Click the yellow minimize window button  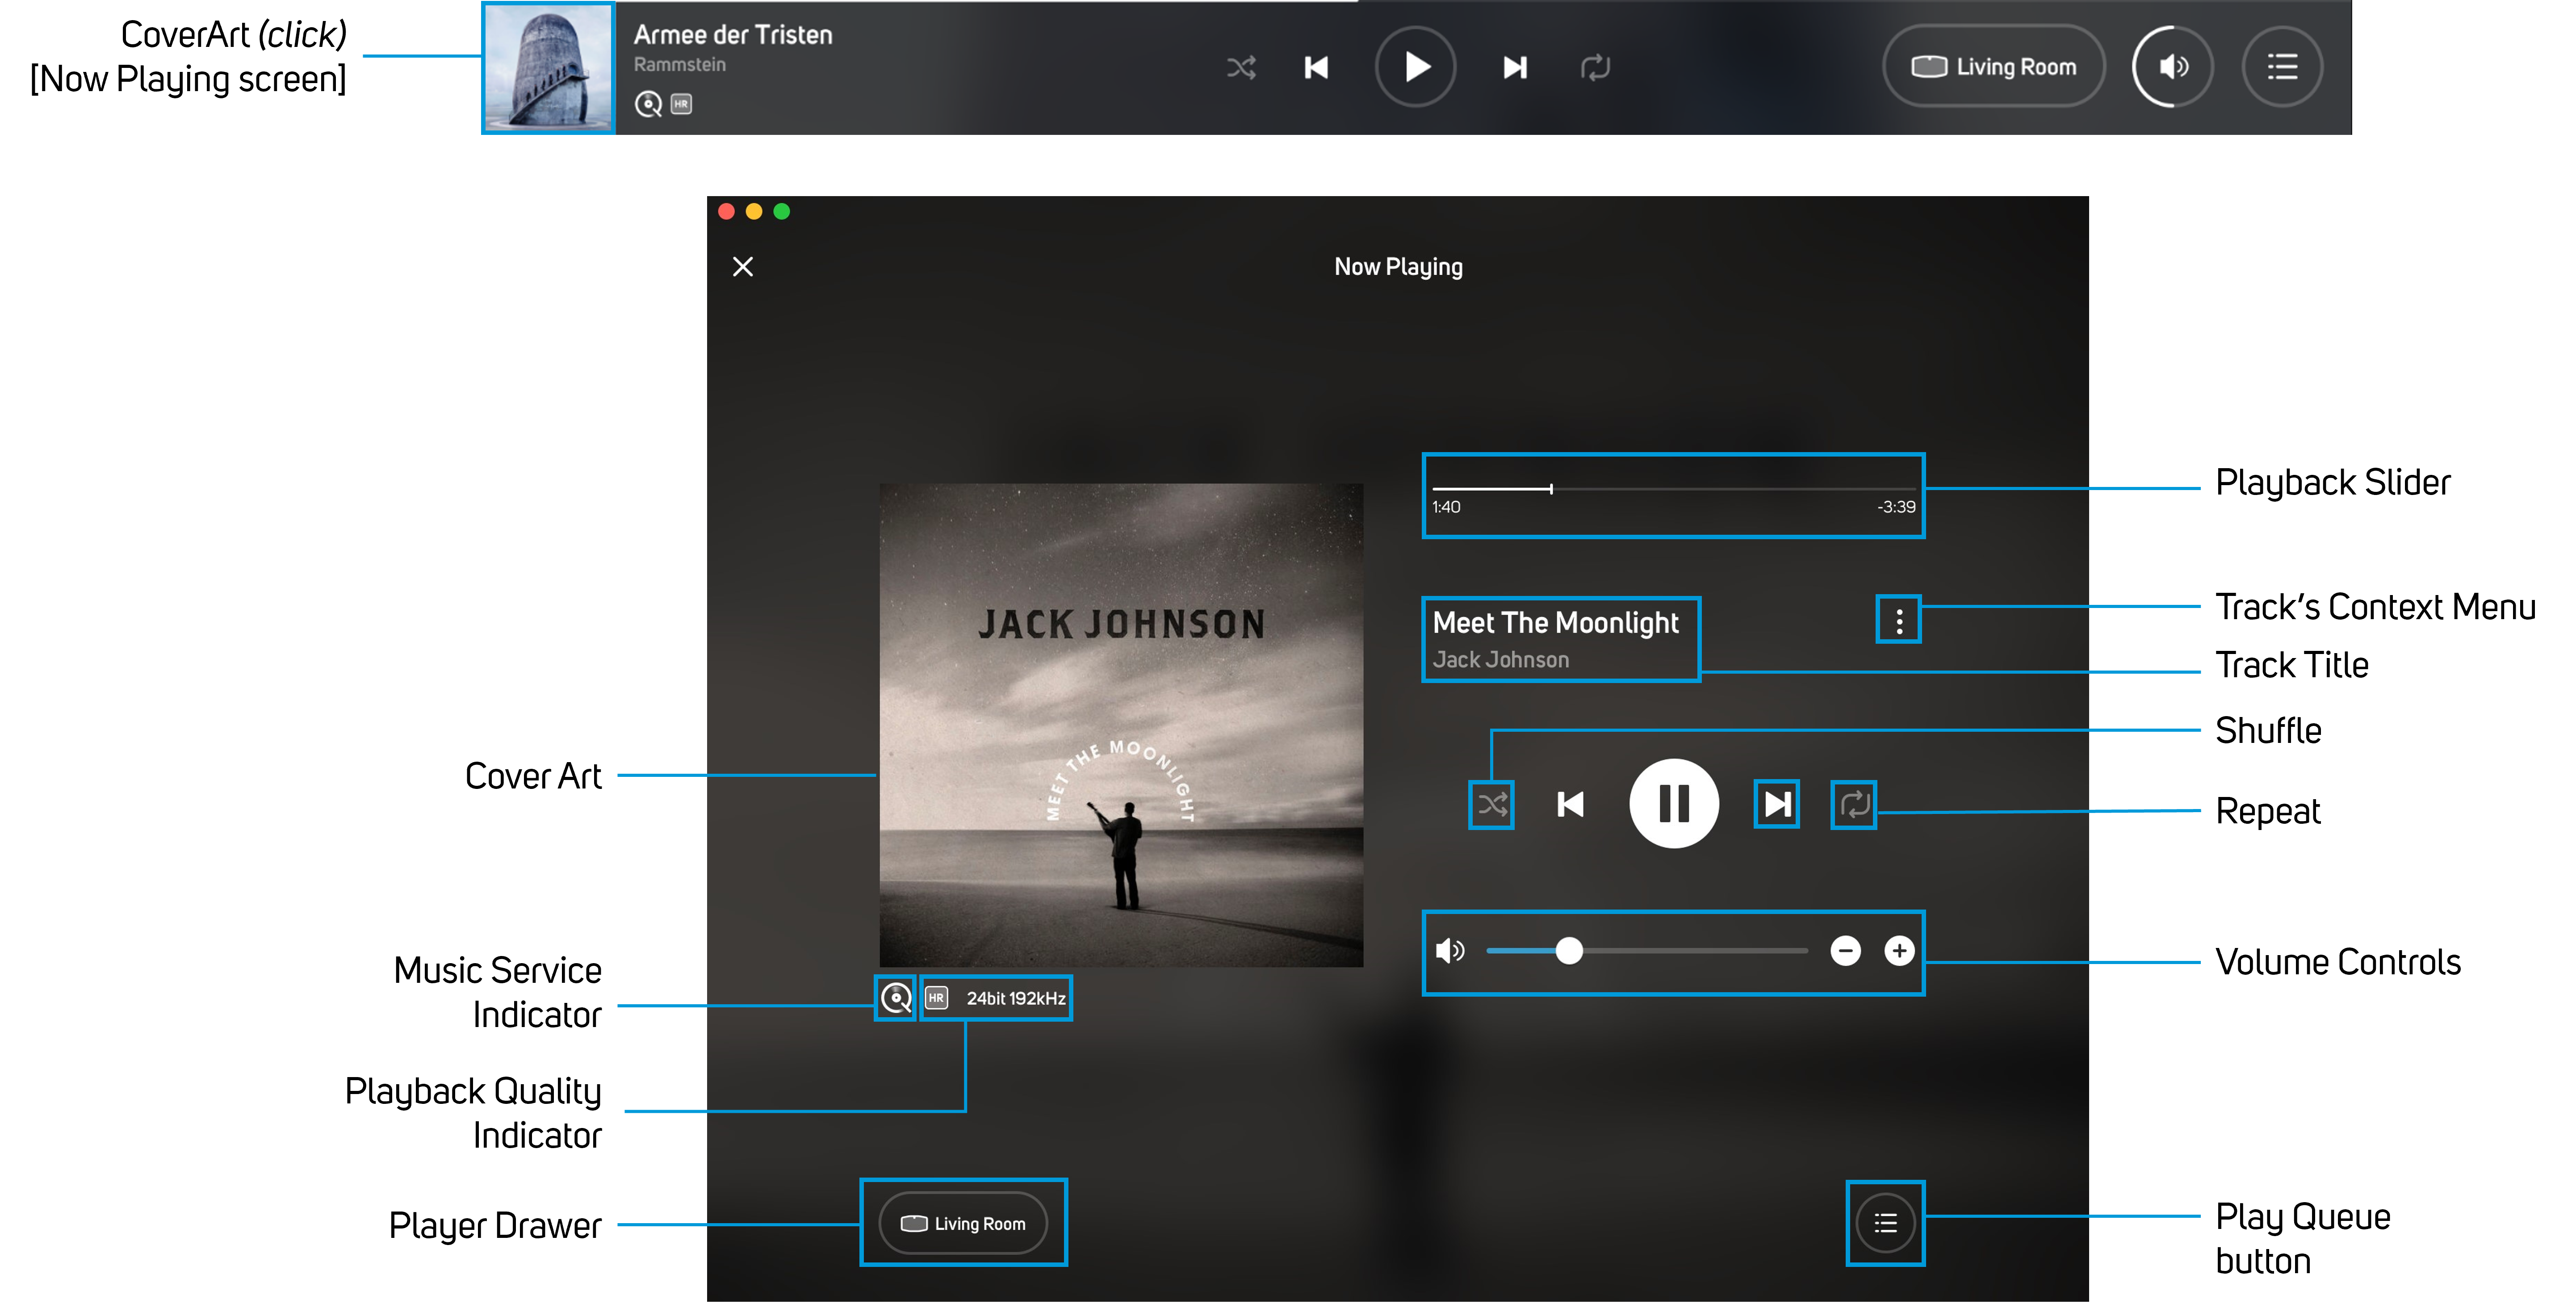(x=754, y=211)
